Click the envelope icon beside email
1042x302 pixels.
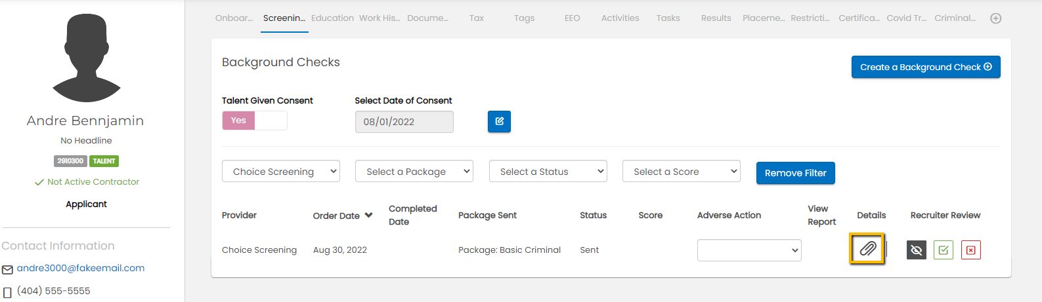pyautogui.click(x=7, y=269)
